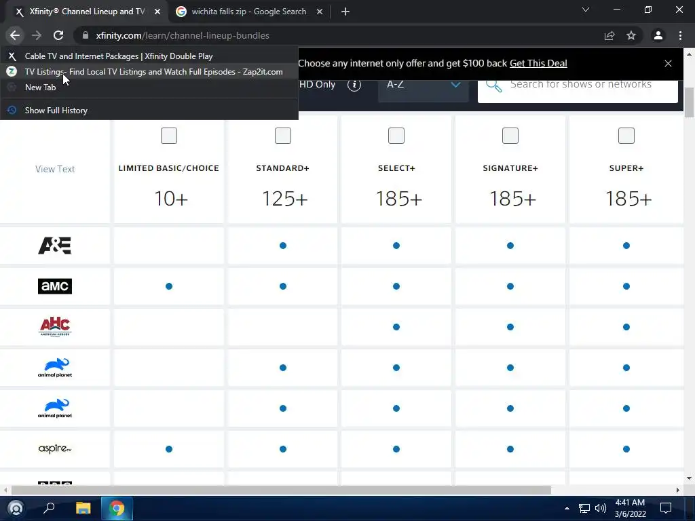
Task: Click the View Text link
Action: 55,169
